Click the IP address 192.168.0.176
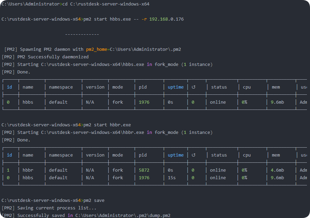310x218 pixels. pos(166,19)
